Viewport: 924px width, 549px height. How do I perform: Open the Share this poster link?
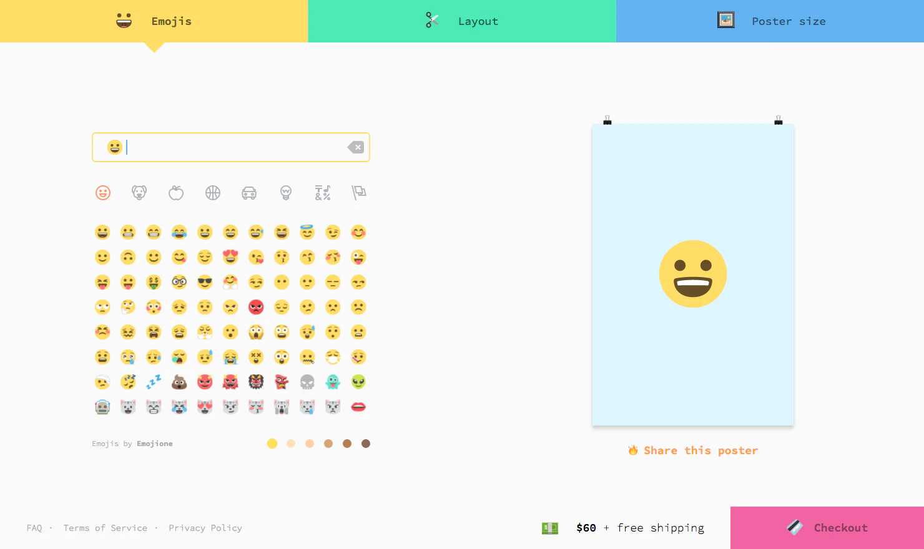click(693, 450)
